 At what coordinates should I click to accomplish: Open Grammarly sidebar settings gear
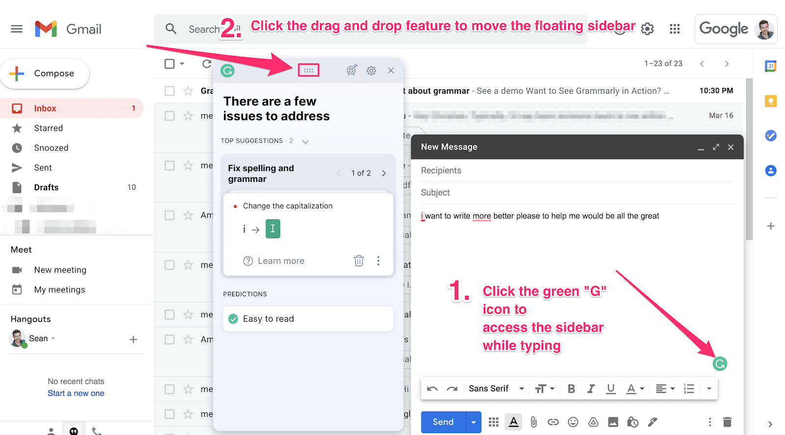tap(371, 71)
